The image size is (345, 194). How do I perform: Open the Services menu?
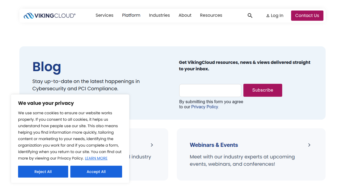point(104,15)
